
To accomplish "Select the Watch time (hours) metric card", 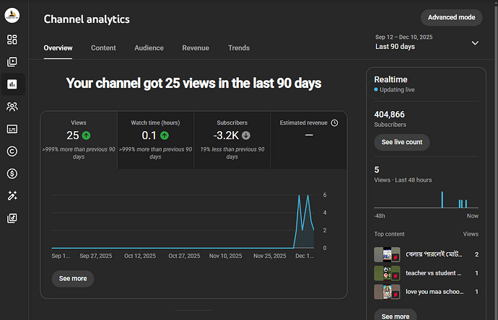I will tap(155, 140).
